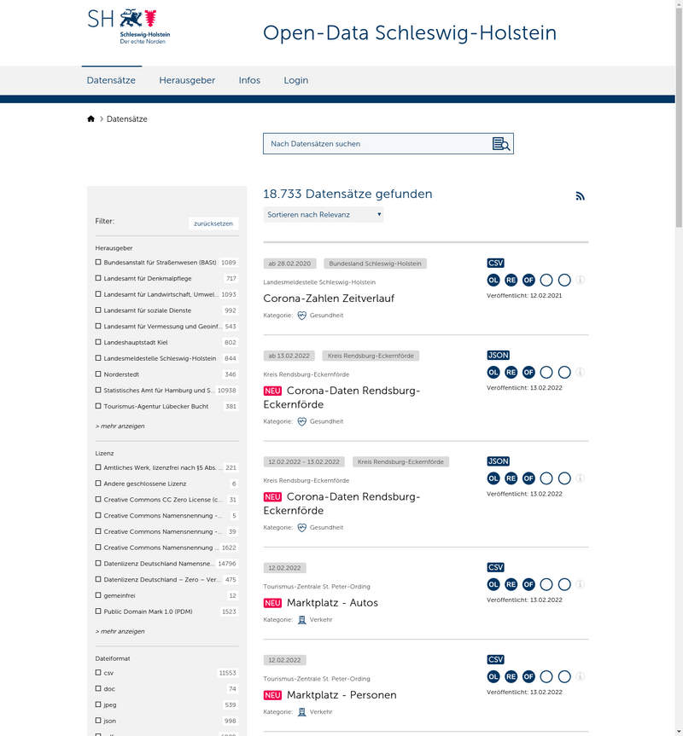Click OL circle for Marktplatz - Personen

coord(493,676)
